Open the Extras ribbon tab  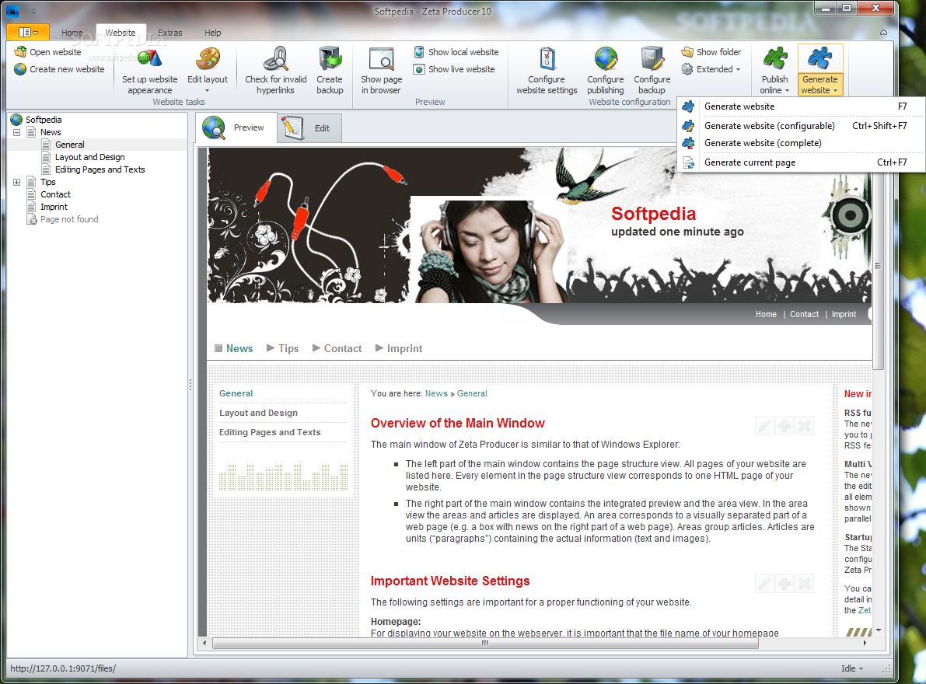170,33
